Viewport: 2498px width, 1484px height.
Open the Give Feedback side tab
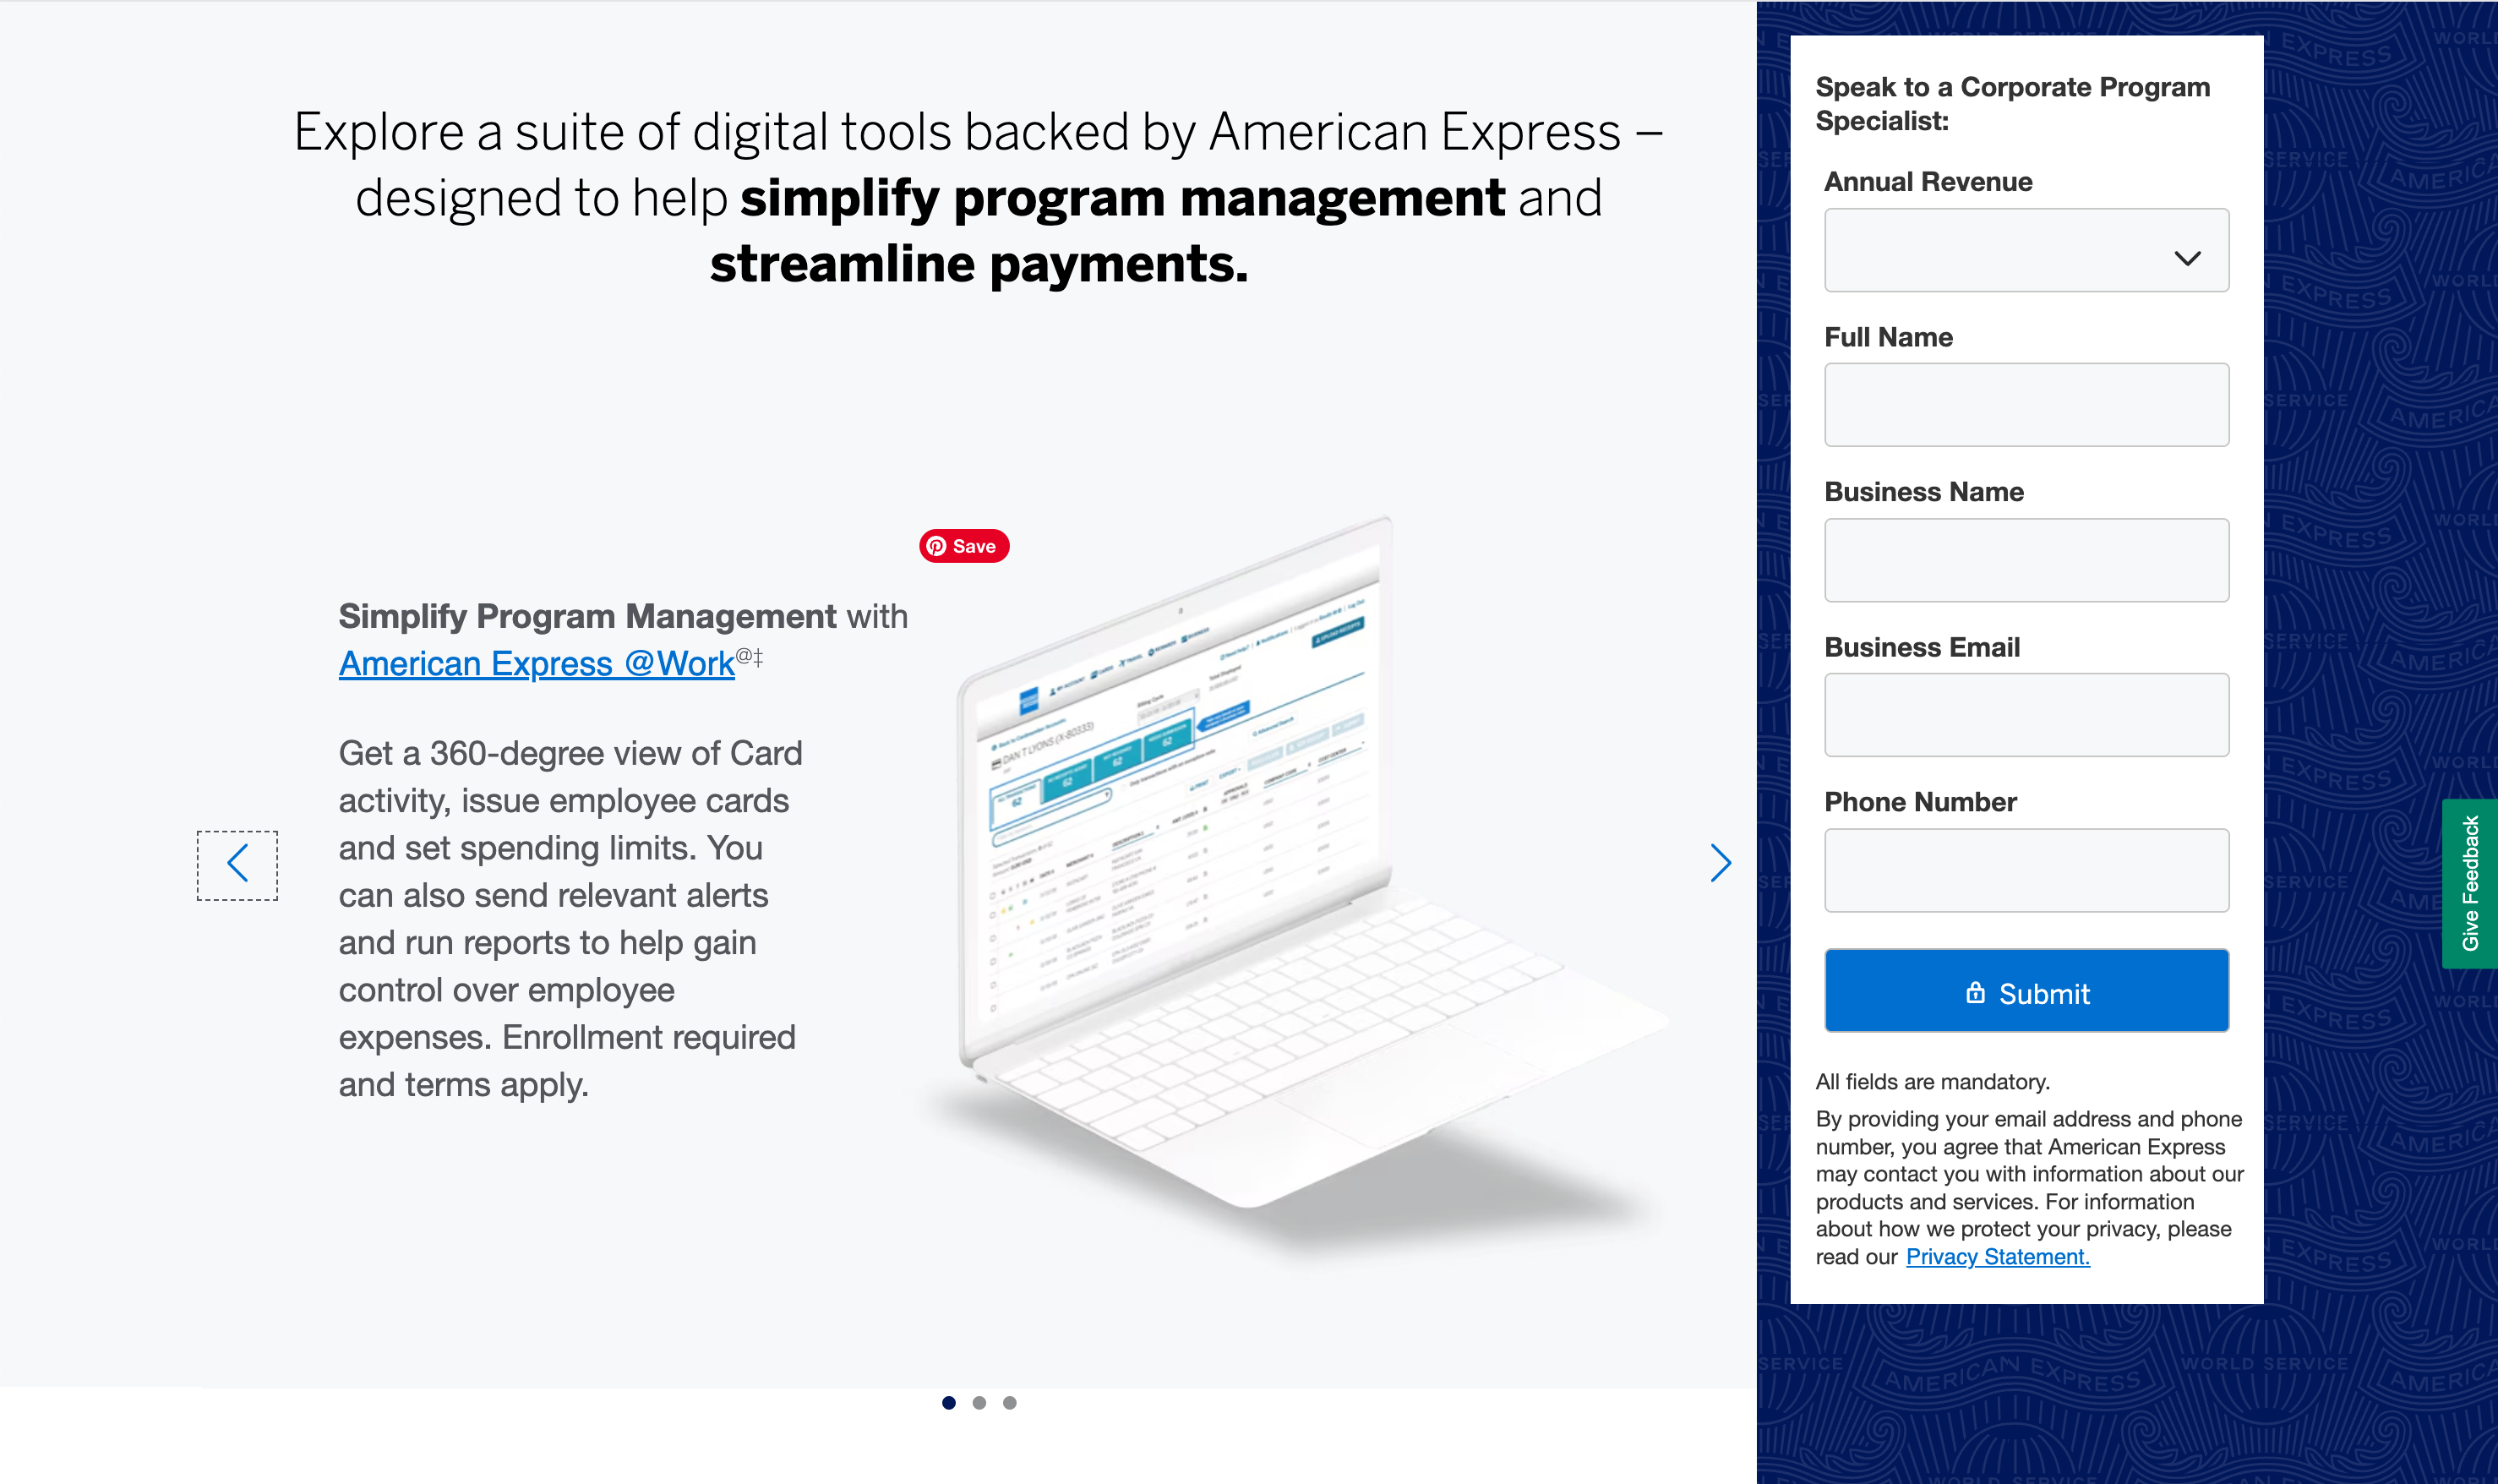click(x=2470, y=883)
